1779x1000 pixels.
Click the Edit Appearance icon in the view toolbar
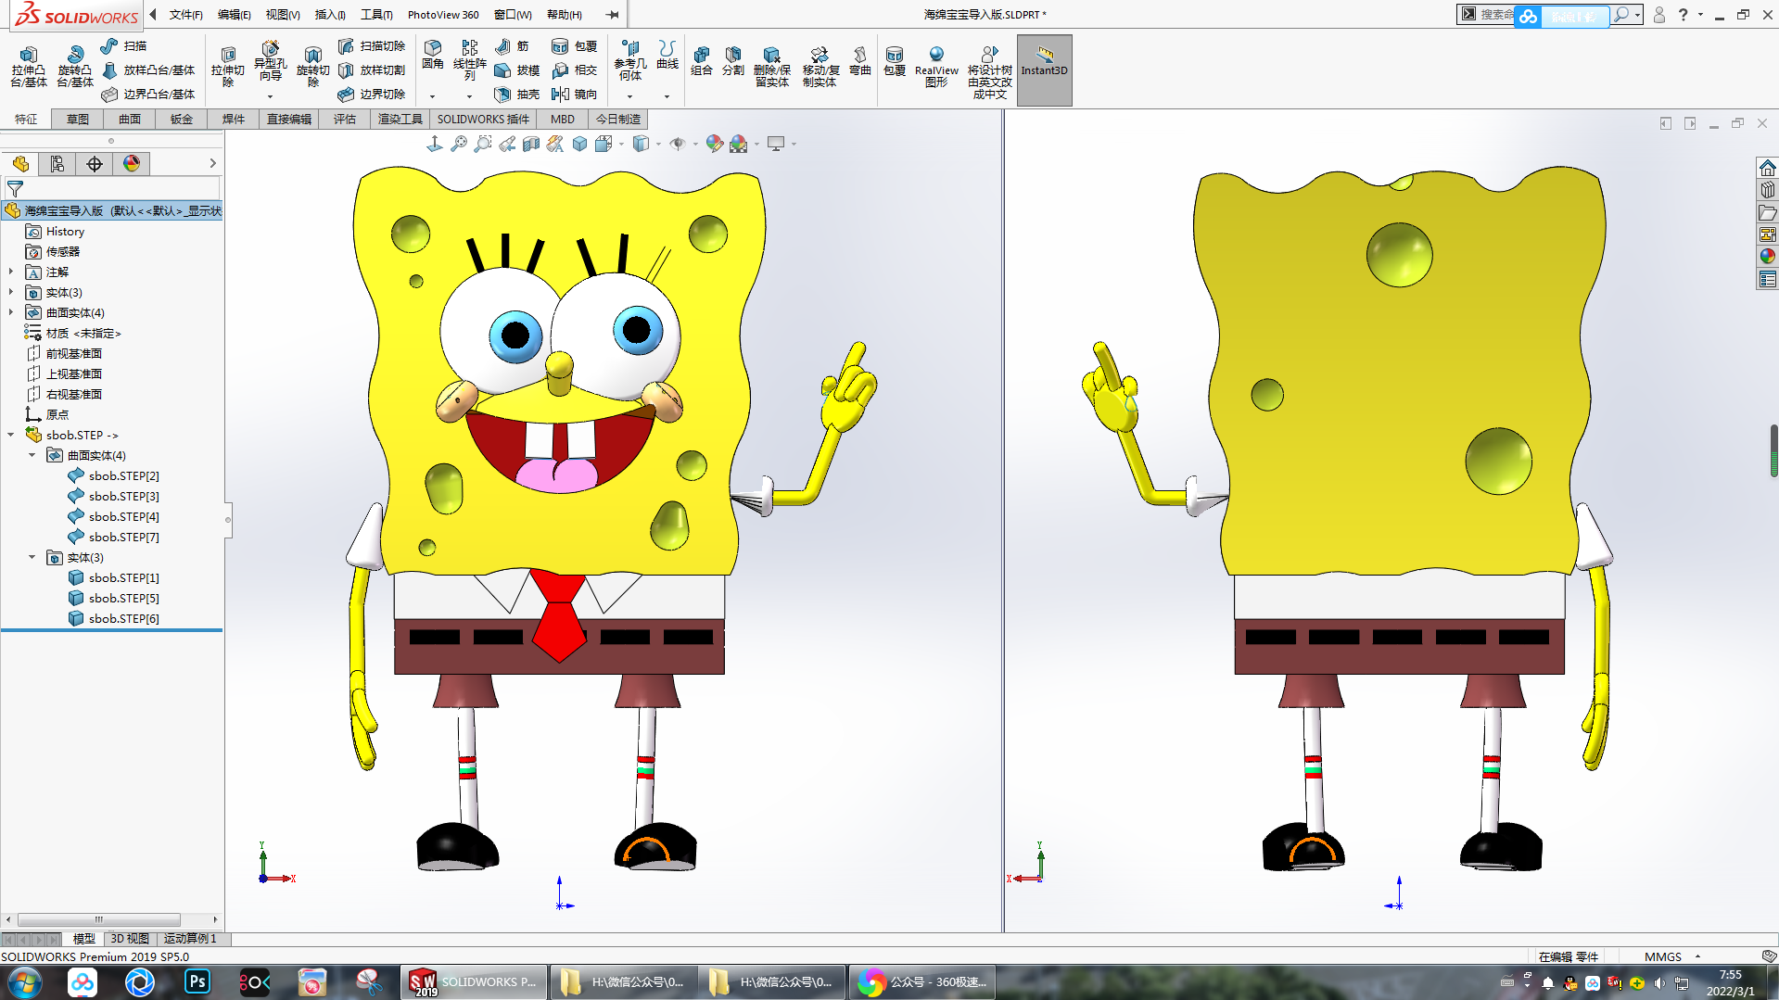pos(714,144)
